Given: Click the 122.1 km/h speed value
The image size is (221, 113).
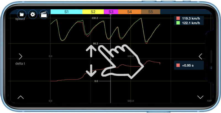Looking at the screenshot, I should click(191, 23).
